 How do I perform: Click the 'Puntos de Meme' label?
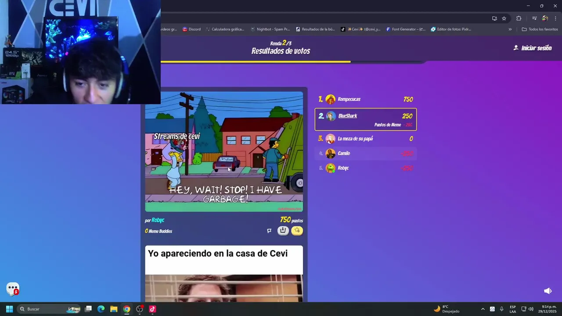click(x=388, y=125)
